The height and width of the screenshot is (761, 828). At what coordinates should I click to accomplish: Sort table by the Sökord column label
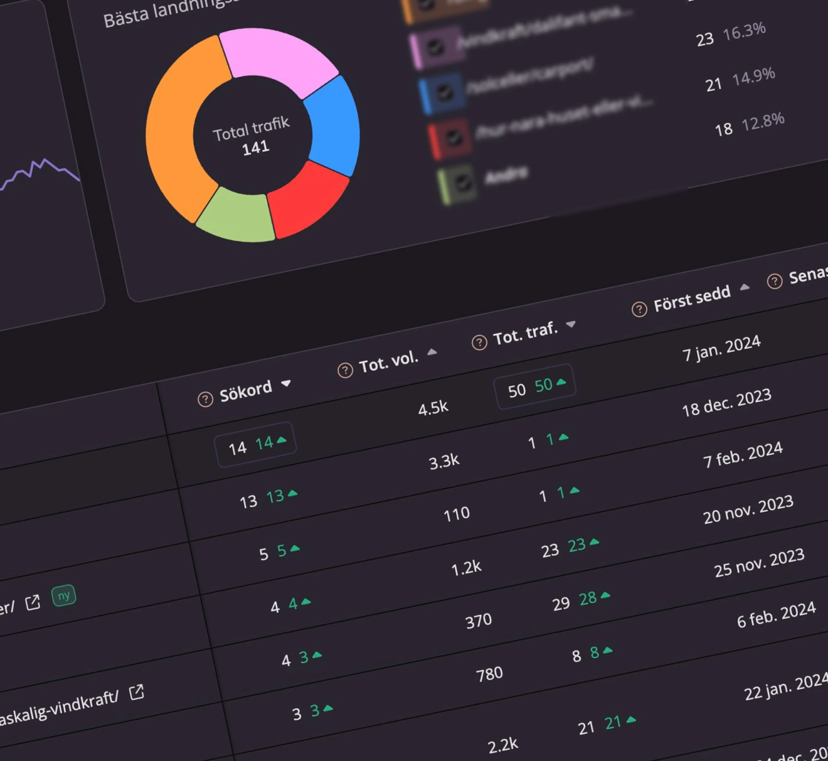(x=245, y=391)
